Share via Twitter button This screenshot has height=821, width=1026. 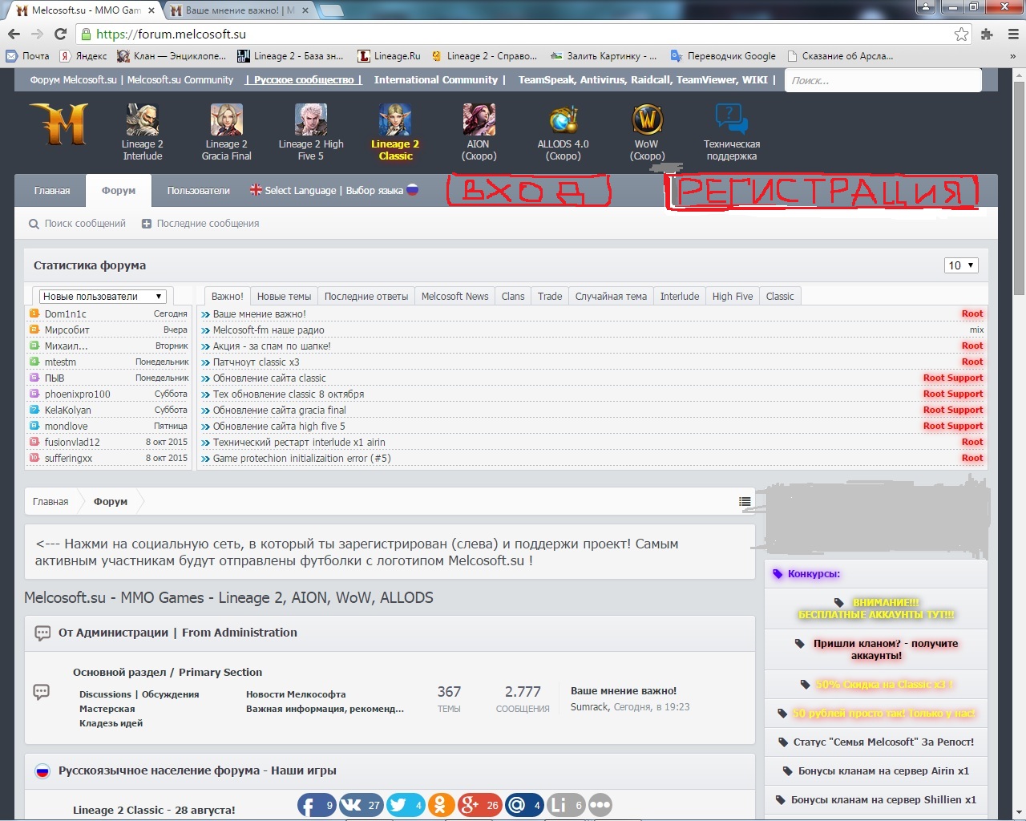click(406, 805)
